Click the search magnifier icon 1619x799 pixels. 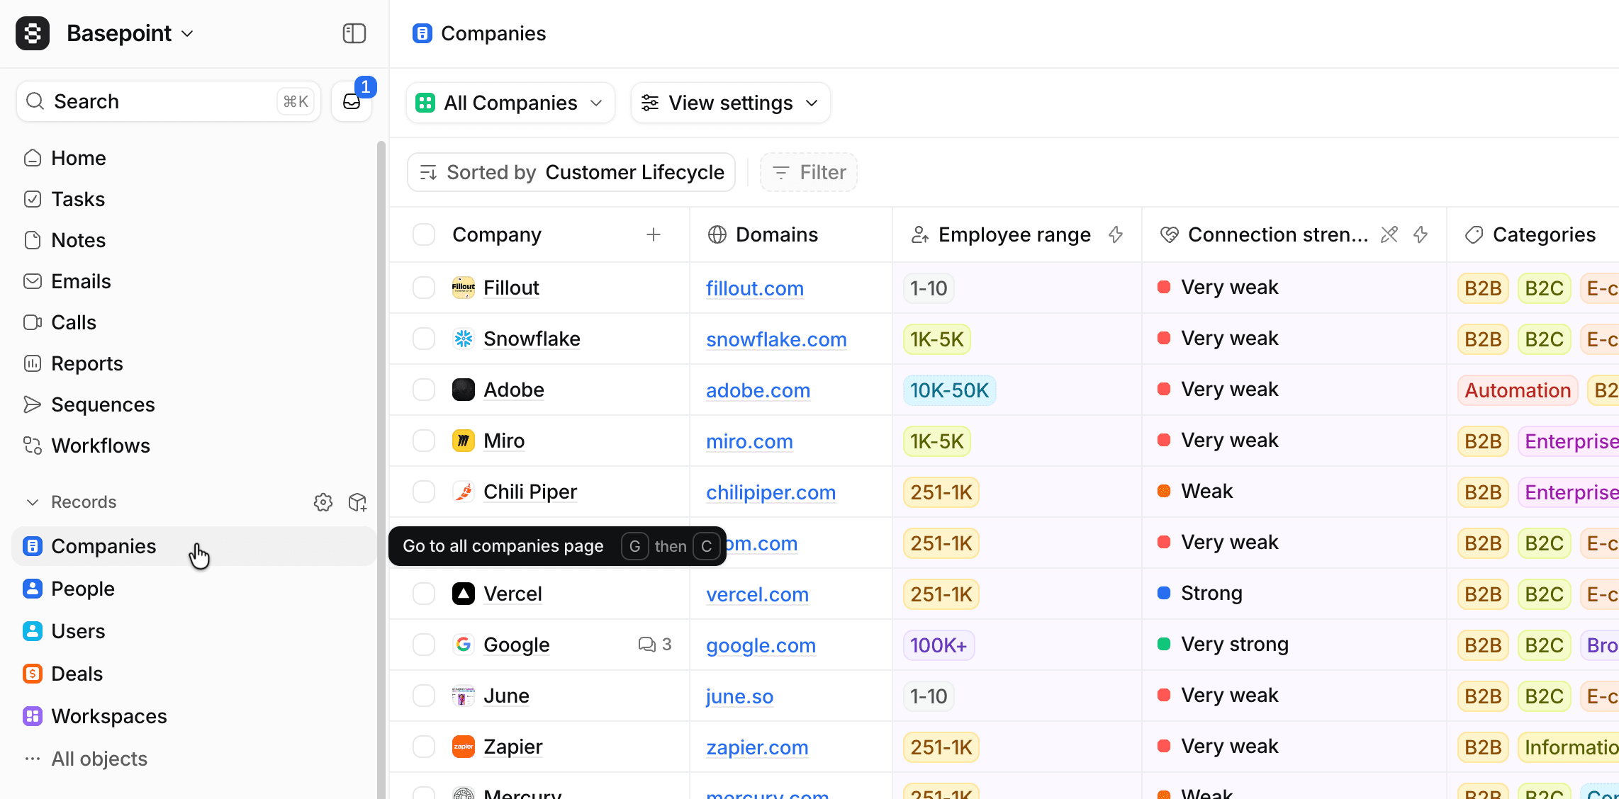pos(35,101)
